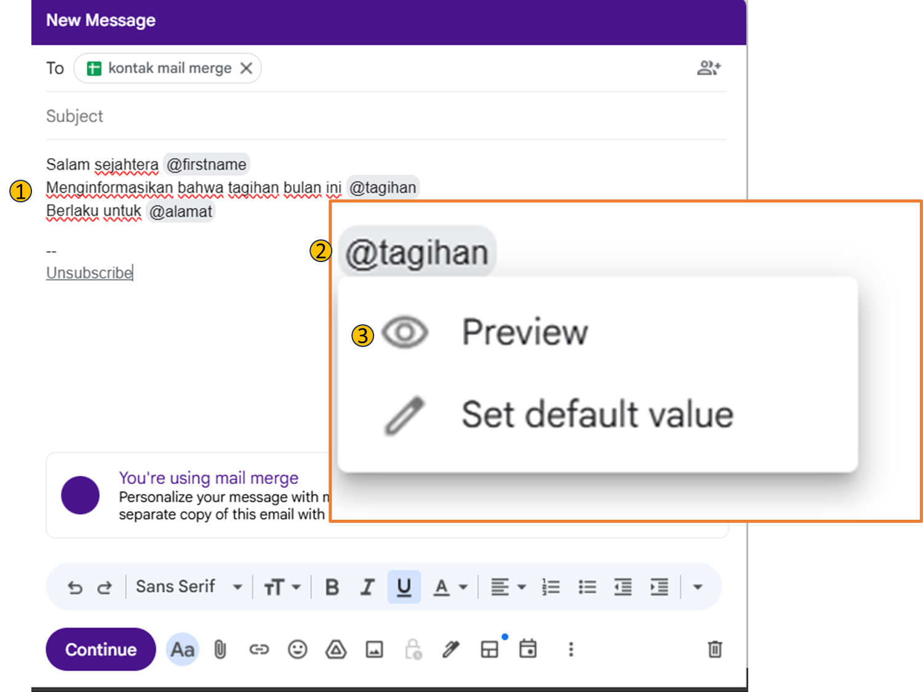Viewport: 923px width, 692px height.
Task: Attach a file using the paperclip icon
Action: pos(220,650)
